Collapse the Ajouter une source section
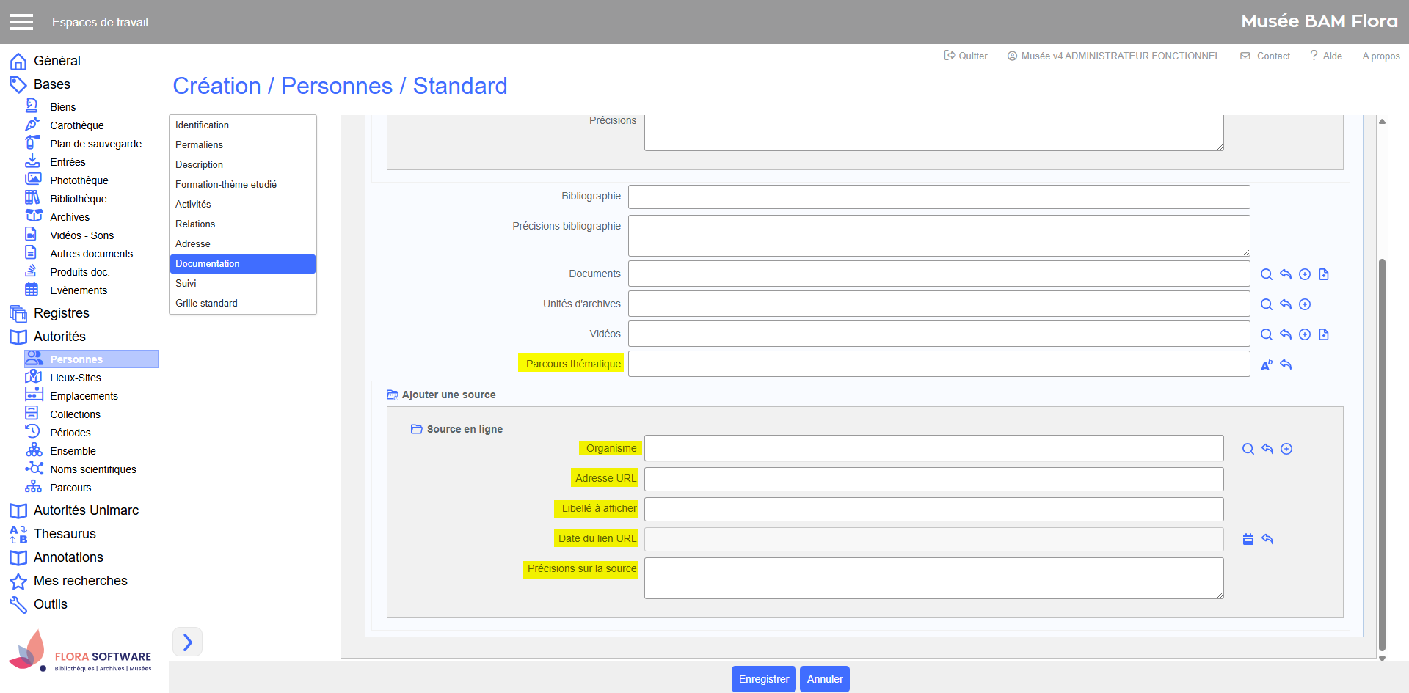 393,395
